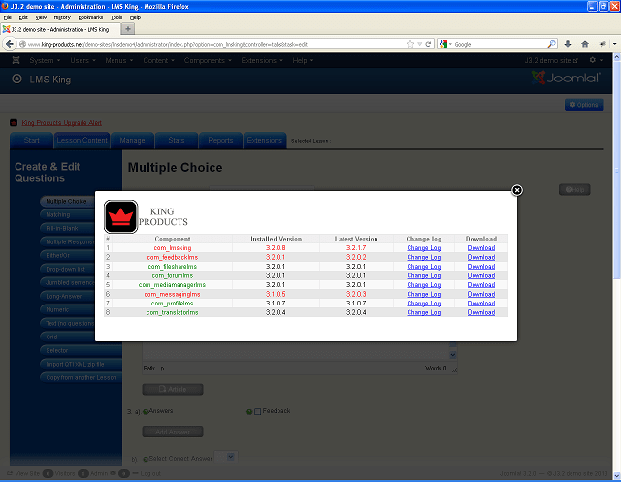Open Firefox Tools menu
Viewport: 621px width, 482px height.
[116, 17]
